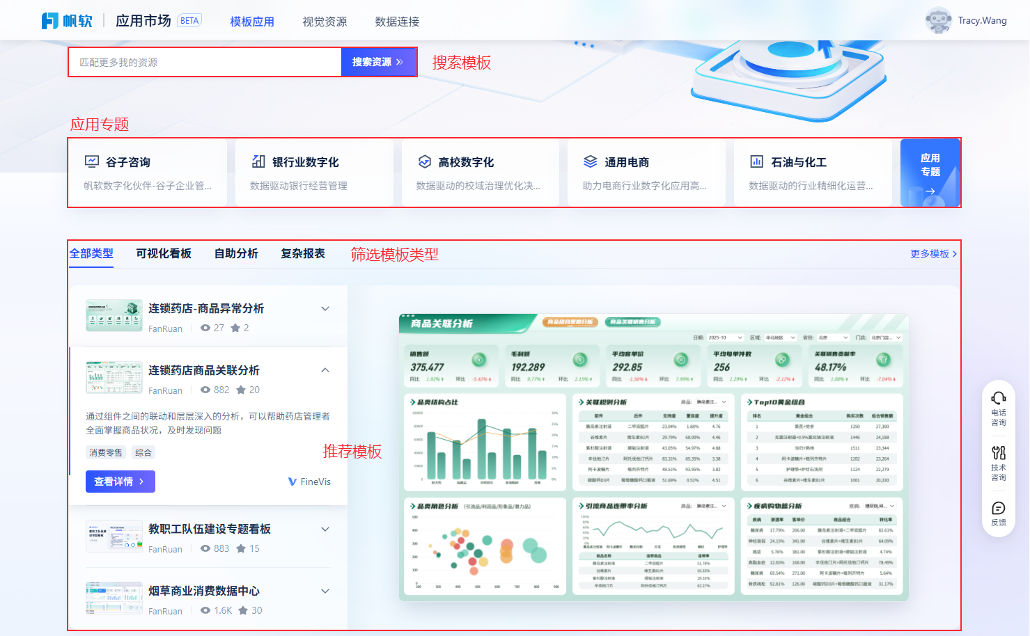The image size is (1030, 636).
Task: Open 更多模板 link
Action: click(933, 254)
